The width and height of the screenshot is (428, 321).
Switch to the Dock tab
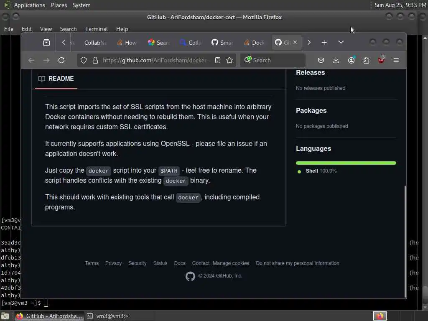254,43
